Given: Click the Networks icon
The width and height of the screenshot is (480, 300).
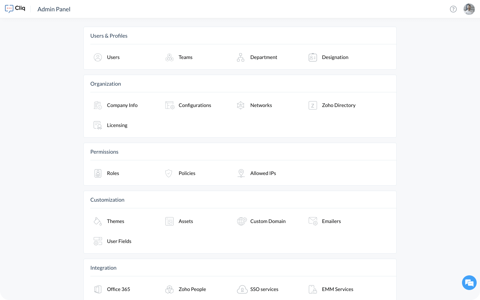Looking at the screenshot, I should pos(241,105).
